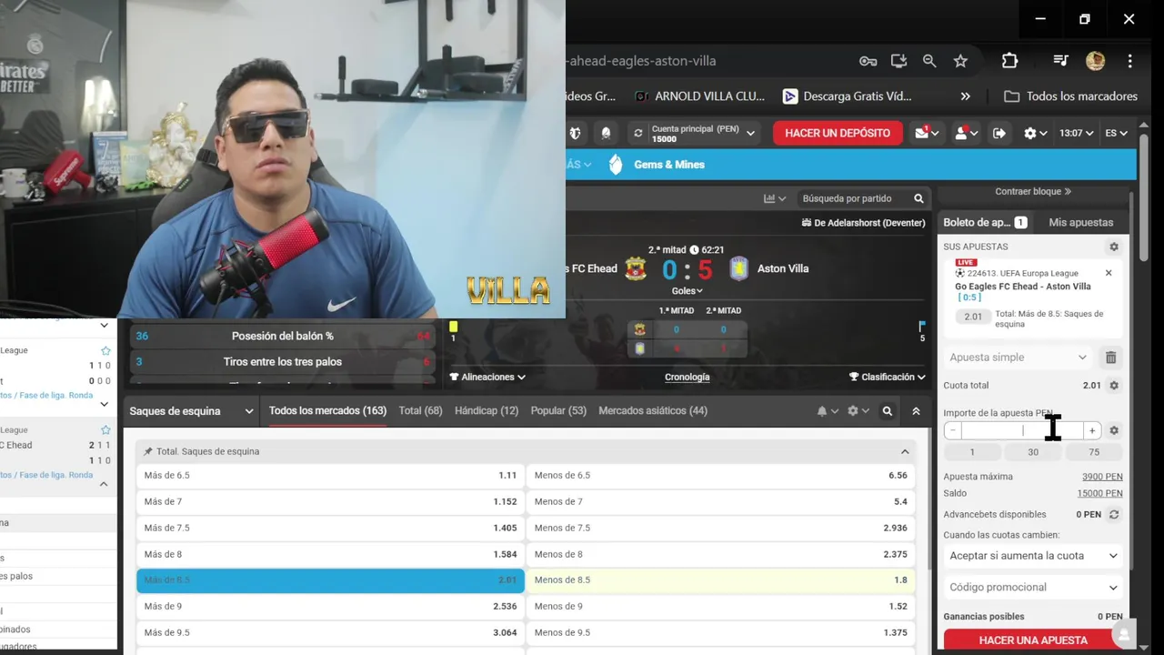The width and height of the screenshot is (1164, 655).
Task: Open the ARNOLD VILLA CLU... bookmark
Action: (699, 96)
